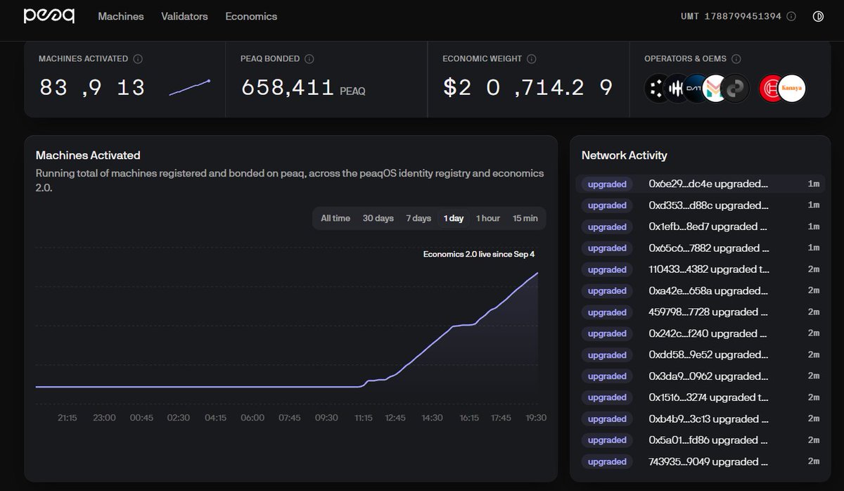Image resolution: width=844 pixels, height=491 pixels.
Task: Open the Economics menu item
Action: tap(251, 16)
